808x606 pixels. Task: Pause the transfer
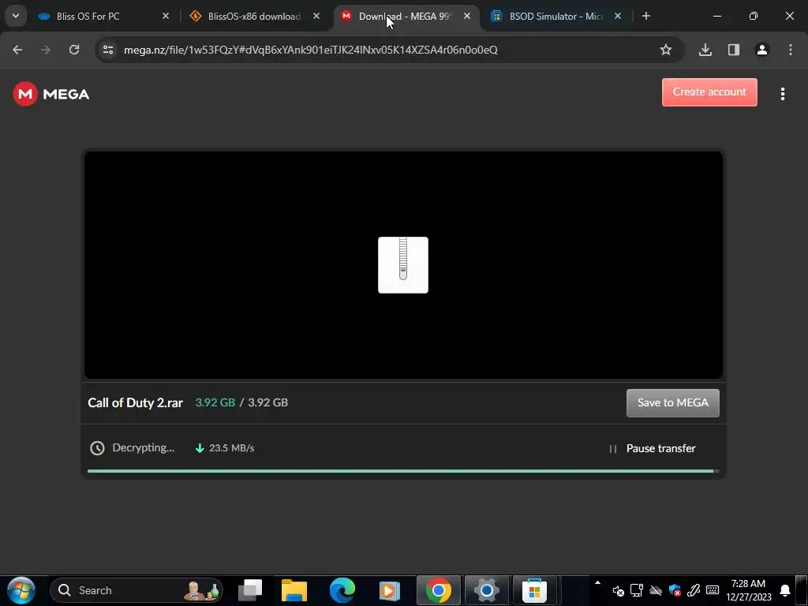tap(652, 448)
